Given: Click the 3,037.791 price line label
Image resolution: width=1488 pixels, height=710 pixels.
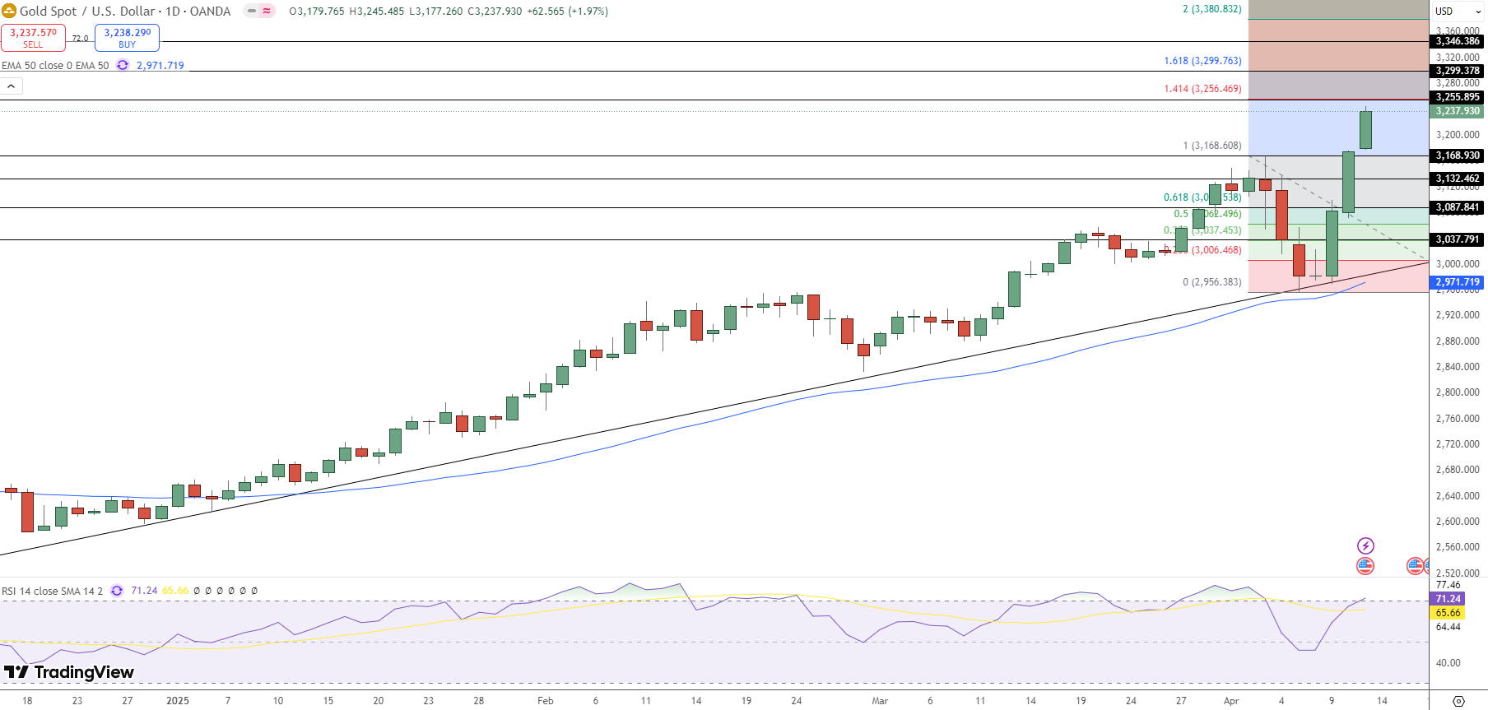Looking at the screenshot, I should (x=1458, y=239).
